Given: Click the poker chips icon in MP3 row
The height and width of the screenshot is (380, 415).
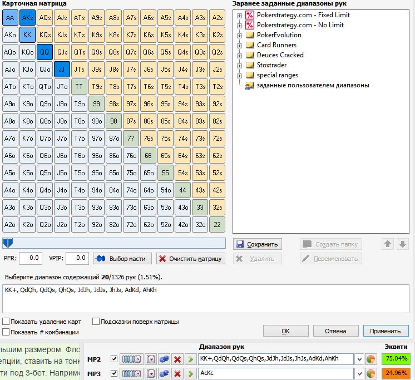Looking at the screenshot, I should point(164,373).
